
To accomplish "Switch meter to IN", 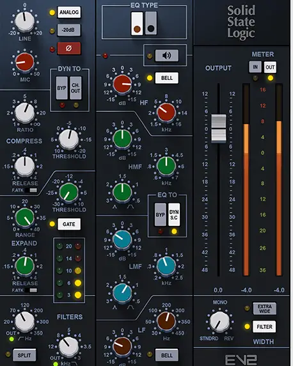I will [255, 67].
